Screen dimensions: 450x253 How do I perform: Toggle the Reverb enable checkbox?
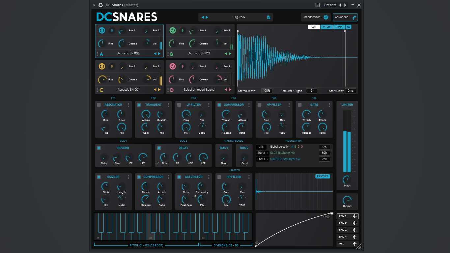tap(99, 148)
